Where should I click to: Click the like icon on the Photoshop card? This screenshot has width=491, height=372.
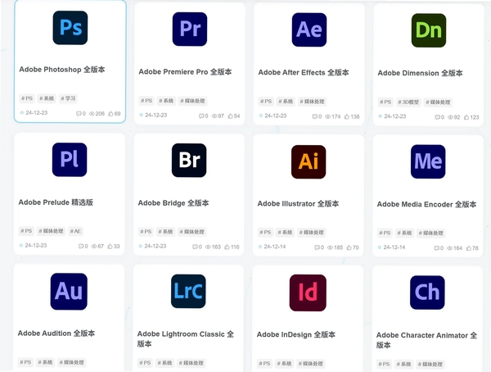(x=110, y=114)
